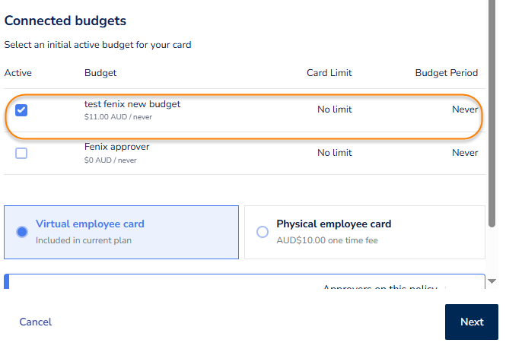The height and width of the screenshot is (349, 506).
Task: Click the Connected budgets heading
Action: tap(65, 21)
